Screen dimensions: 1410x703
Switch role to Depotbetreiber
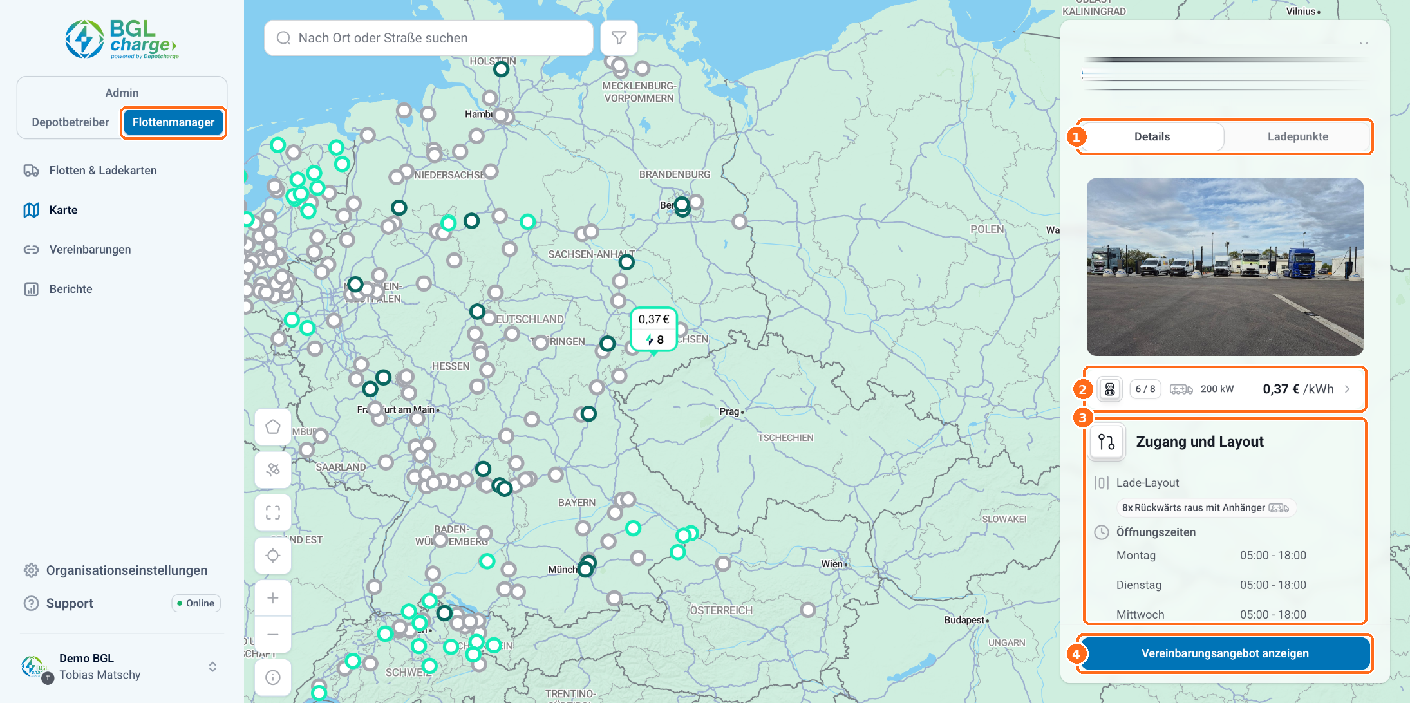click(x=70, y=122)
